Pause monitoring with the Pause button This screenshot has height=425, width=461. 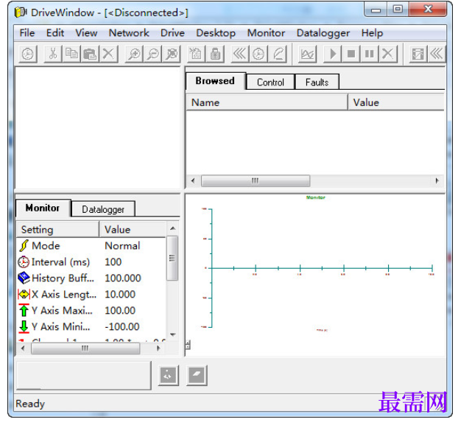(370, 54)
